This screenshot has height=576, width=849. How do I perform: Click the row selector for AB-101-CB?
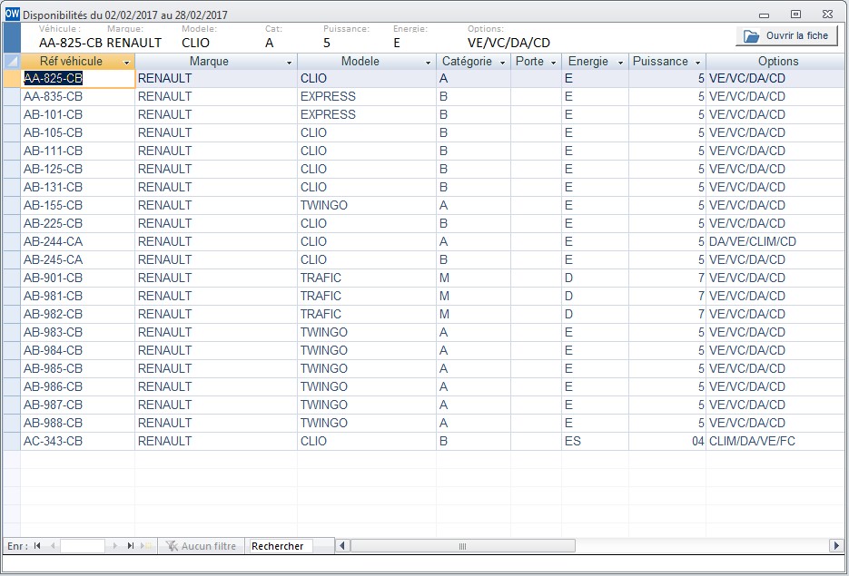[x=12, y=114]
